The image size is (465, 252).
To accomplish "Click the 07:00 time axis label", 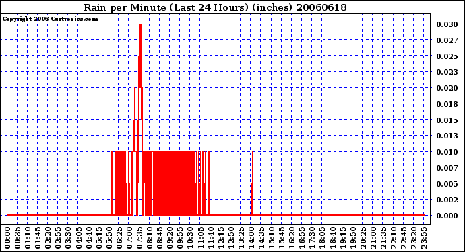I will coord(129,238).
